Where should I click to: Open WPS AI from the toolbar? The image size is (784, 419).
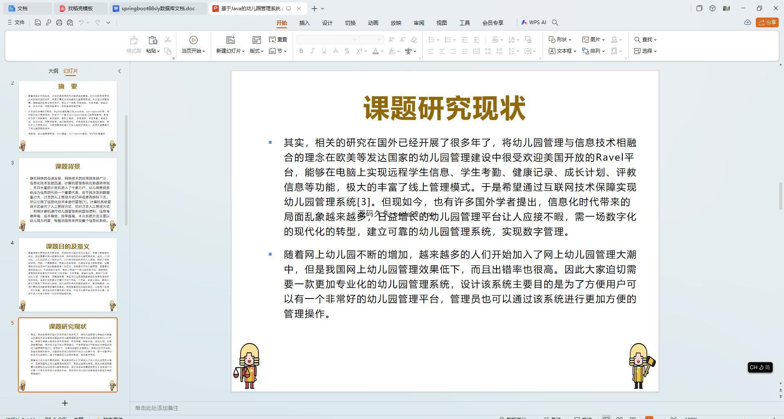534,22
